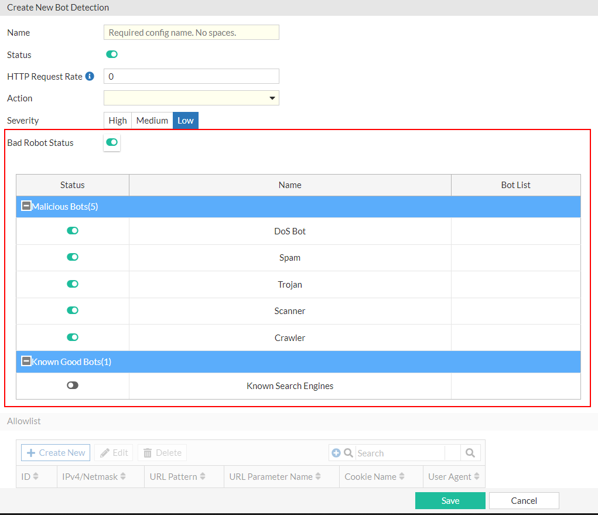Disable the DoS Bot detection toggle
Image resolution: width=598 pixels, height=515 pixels.
(72, 230)
